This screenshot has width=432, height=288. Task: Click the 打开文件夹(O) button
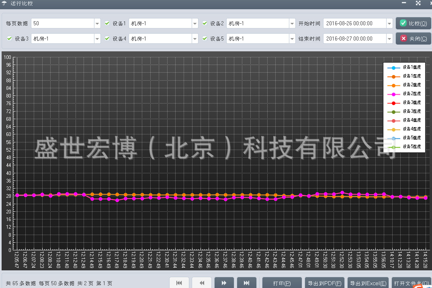412,283
